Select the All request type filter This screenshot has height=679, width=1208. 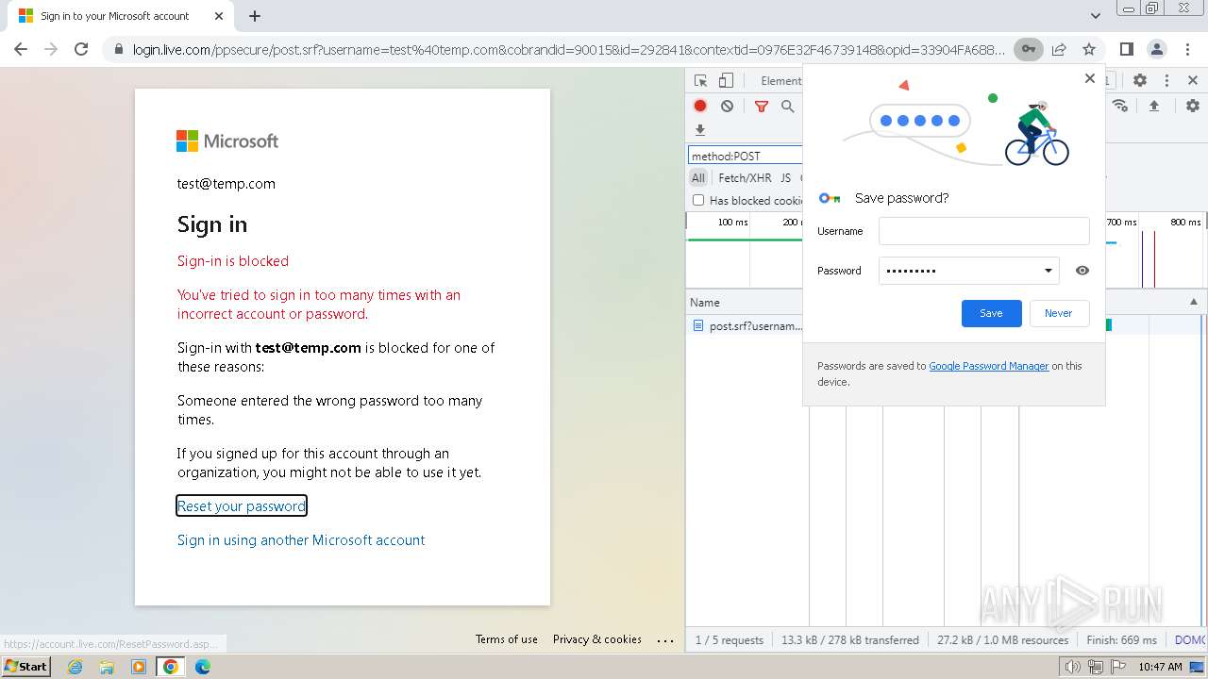click(x=698, y=177)
